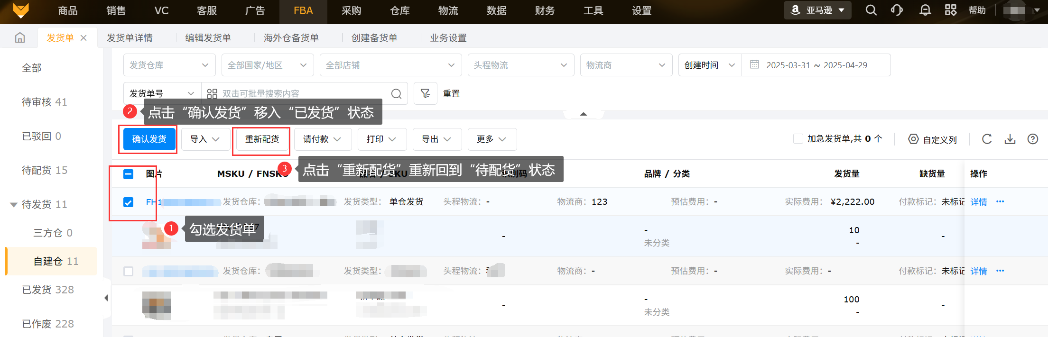Screen dimensions: 1048x337
Task: Open the 全部店铺 dropdown
Action: point(390,65)
